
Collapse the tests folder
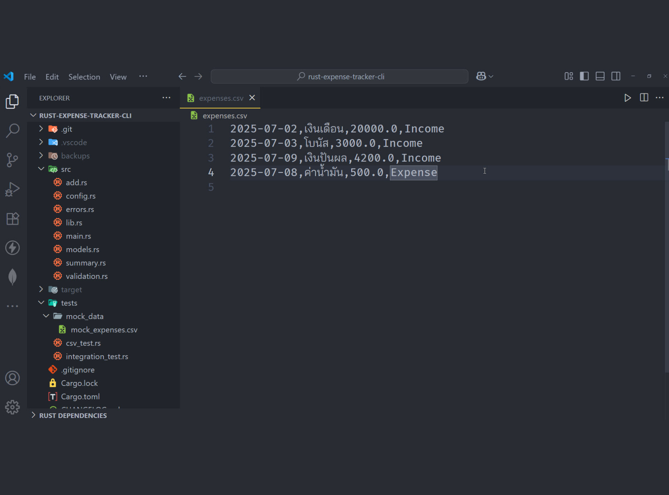(x=41, y=303)
